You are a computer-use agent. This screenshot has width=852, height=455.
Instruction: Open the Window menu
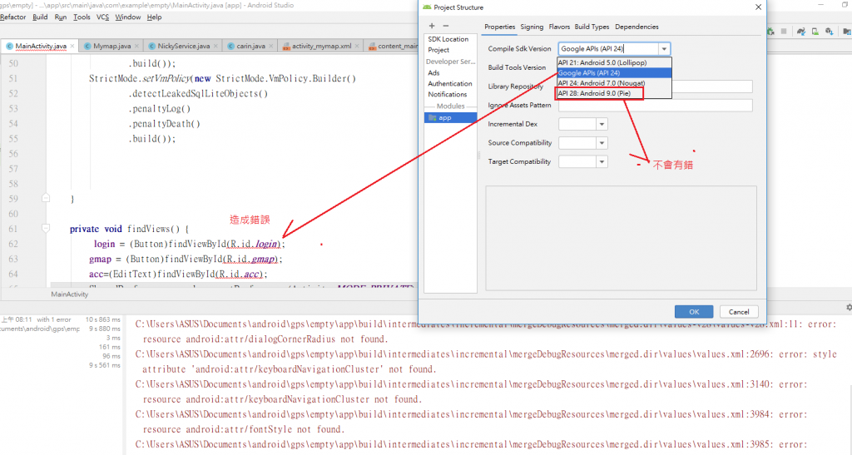[x=127, y=17]
